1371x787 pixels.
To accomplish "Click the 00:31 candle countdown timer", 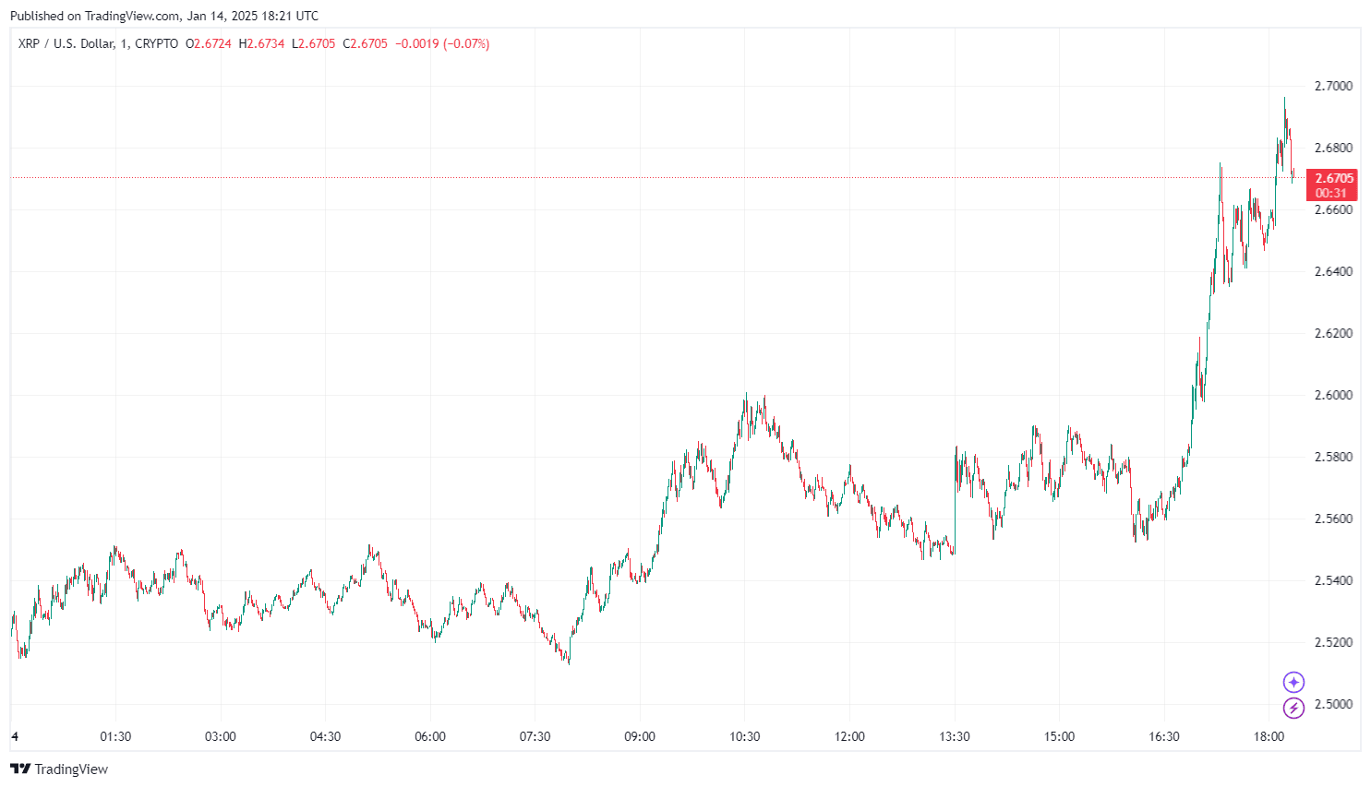I will [1331, 193].
